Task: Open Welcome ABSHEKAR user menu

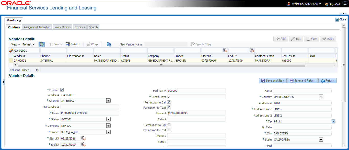Action: [x=307, y=4]
